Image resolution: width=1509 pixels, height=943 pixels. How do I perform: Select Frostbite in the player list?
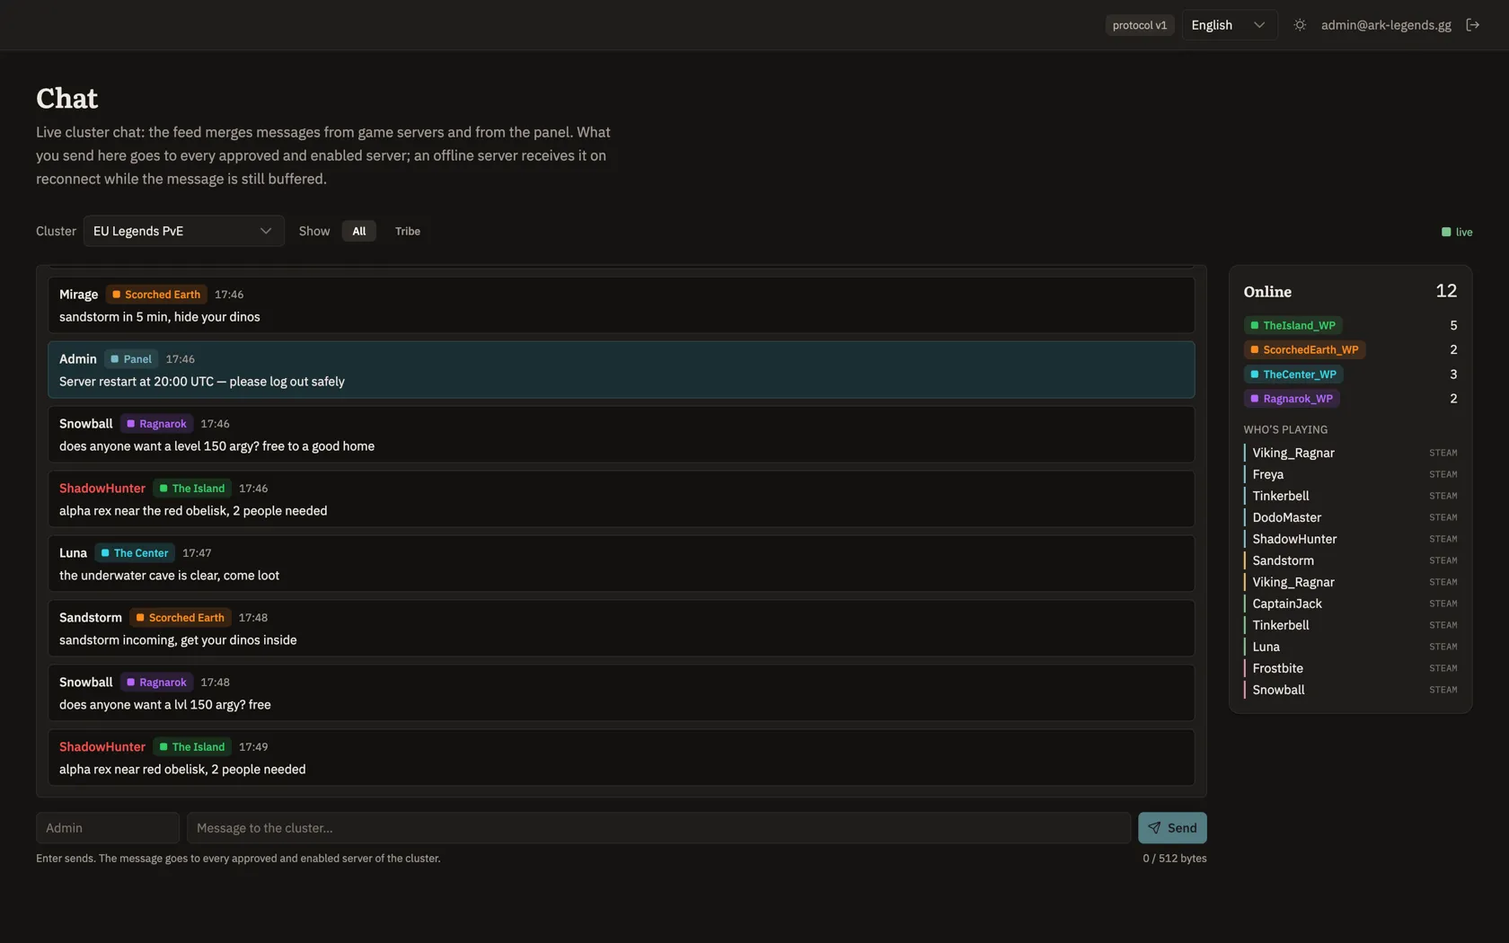[x=1350, y=668]
